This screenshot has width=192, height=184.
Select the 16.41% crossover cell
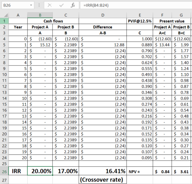tap(103, 171)
